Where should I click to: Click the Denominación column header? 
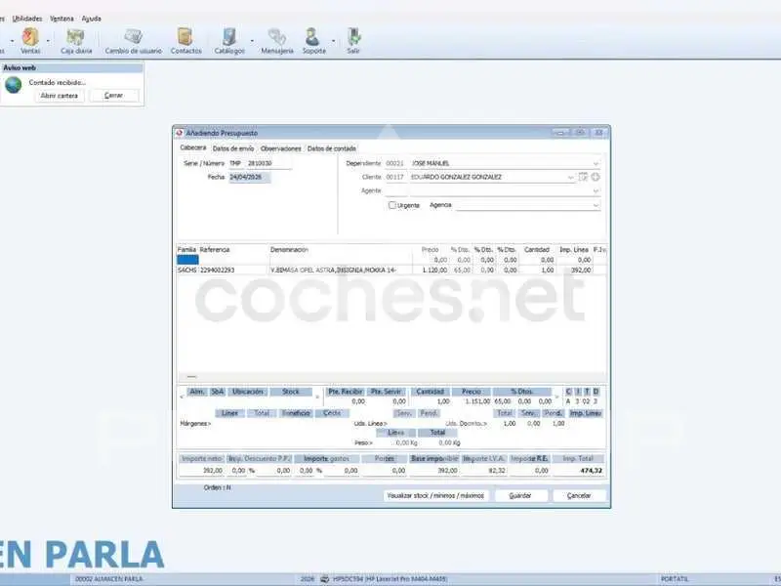pyautogui.click(x=289, y=250)
